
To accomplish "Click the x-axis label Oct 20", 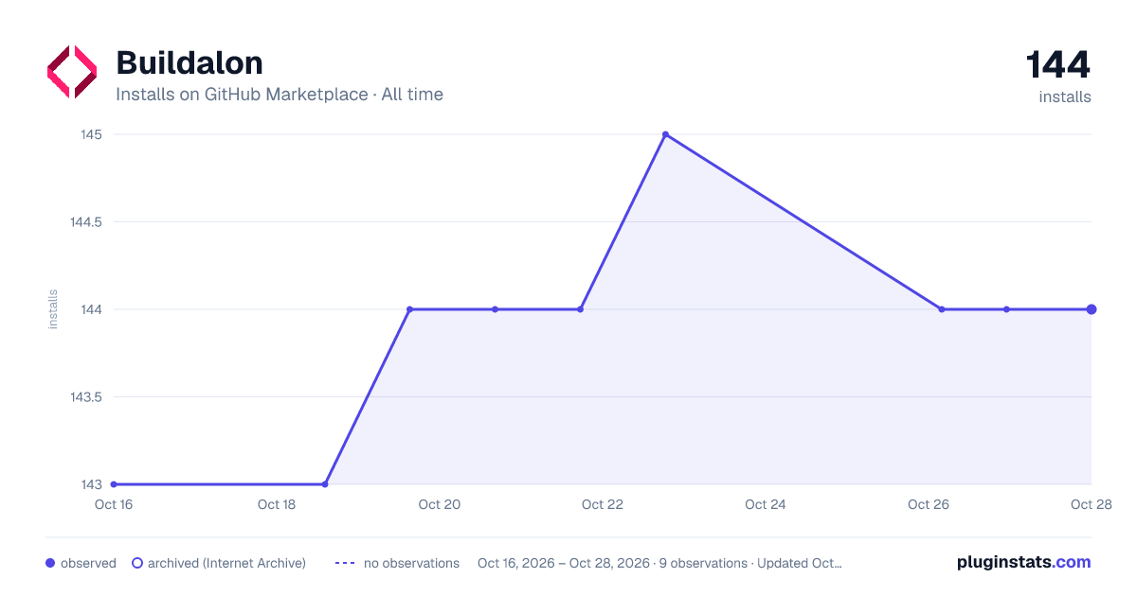I will [440, 505].
